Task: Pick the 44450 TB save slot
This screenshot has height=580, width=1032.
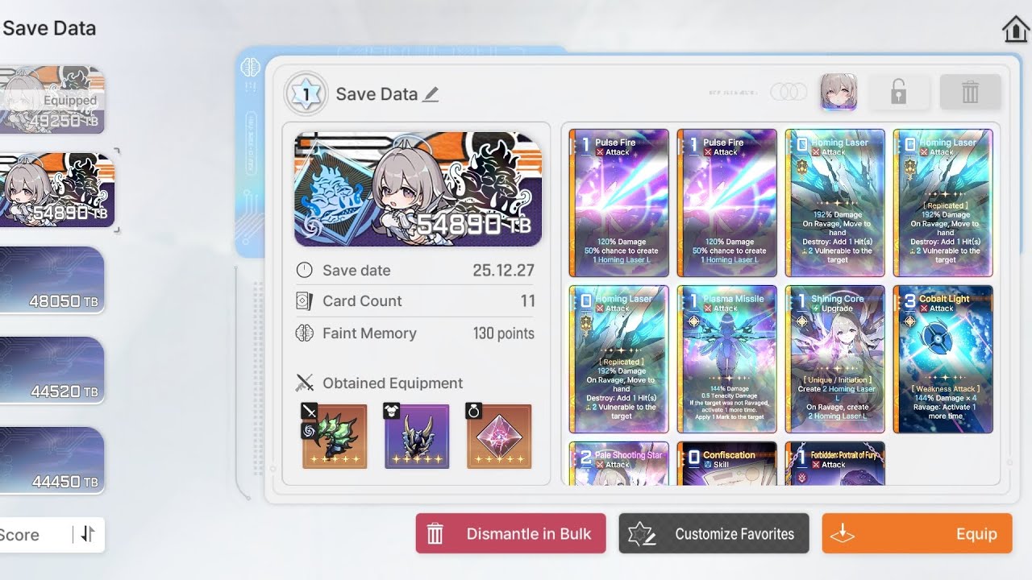Action: pos(52,460)
